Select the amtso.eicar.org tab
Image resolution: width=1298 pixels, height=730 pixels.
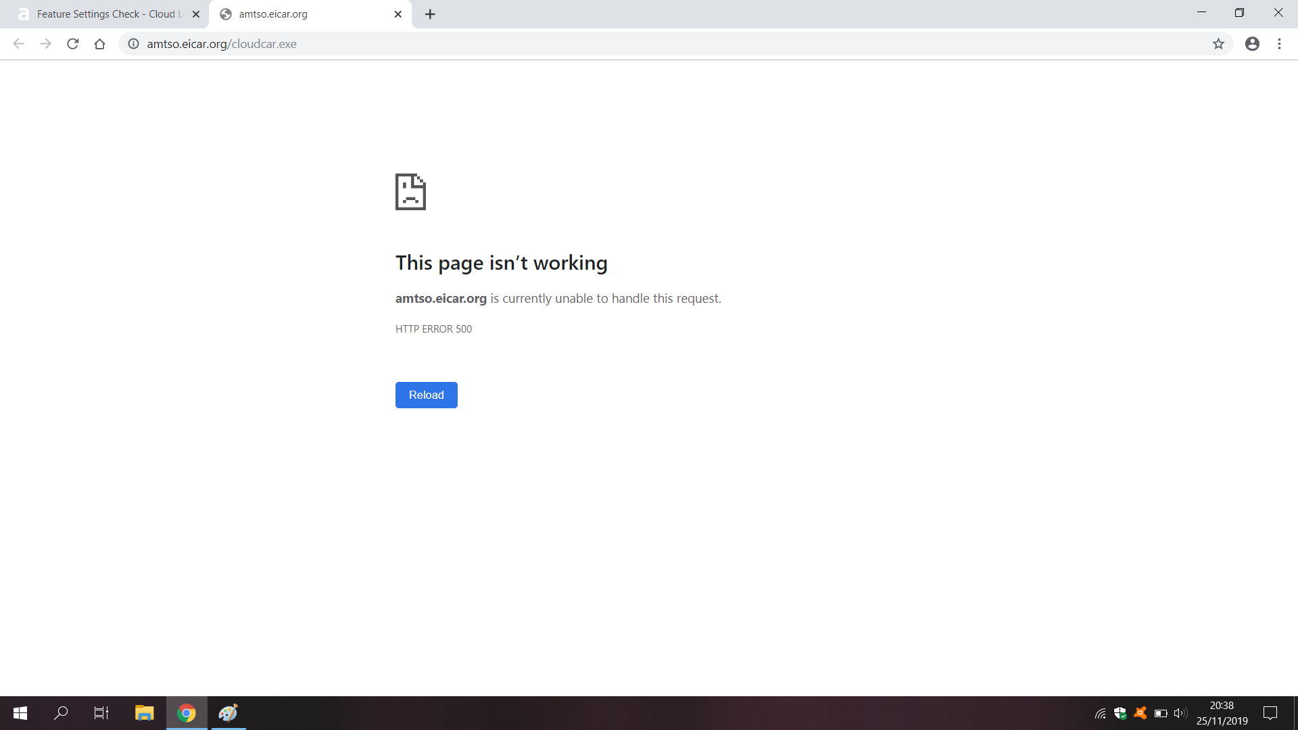[304, 14]
